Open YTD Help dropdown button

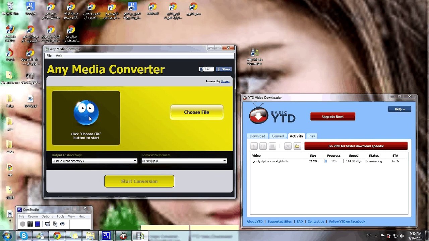400,109
